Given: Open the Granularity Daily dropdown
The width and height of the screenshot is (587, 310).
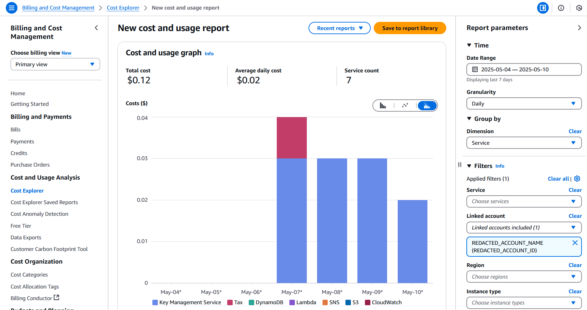Looking at the screenshot, I should 524,103.
